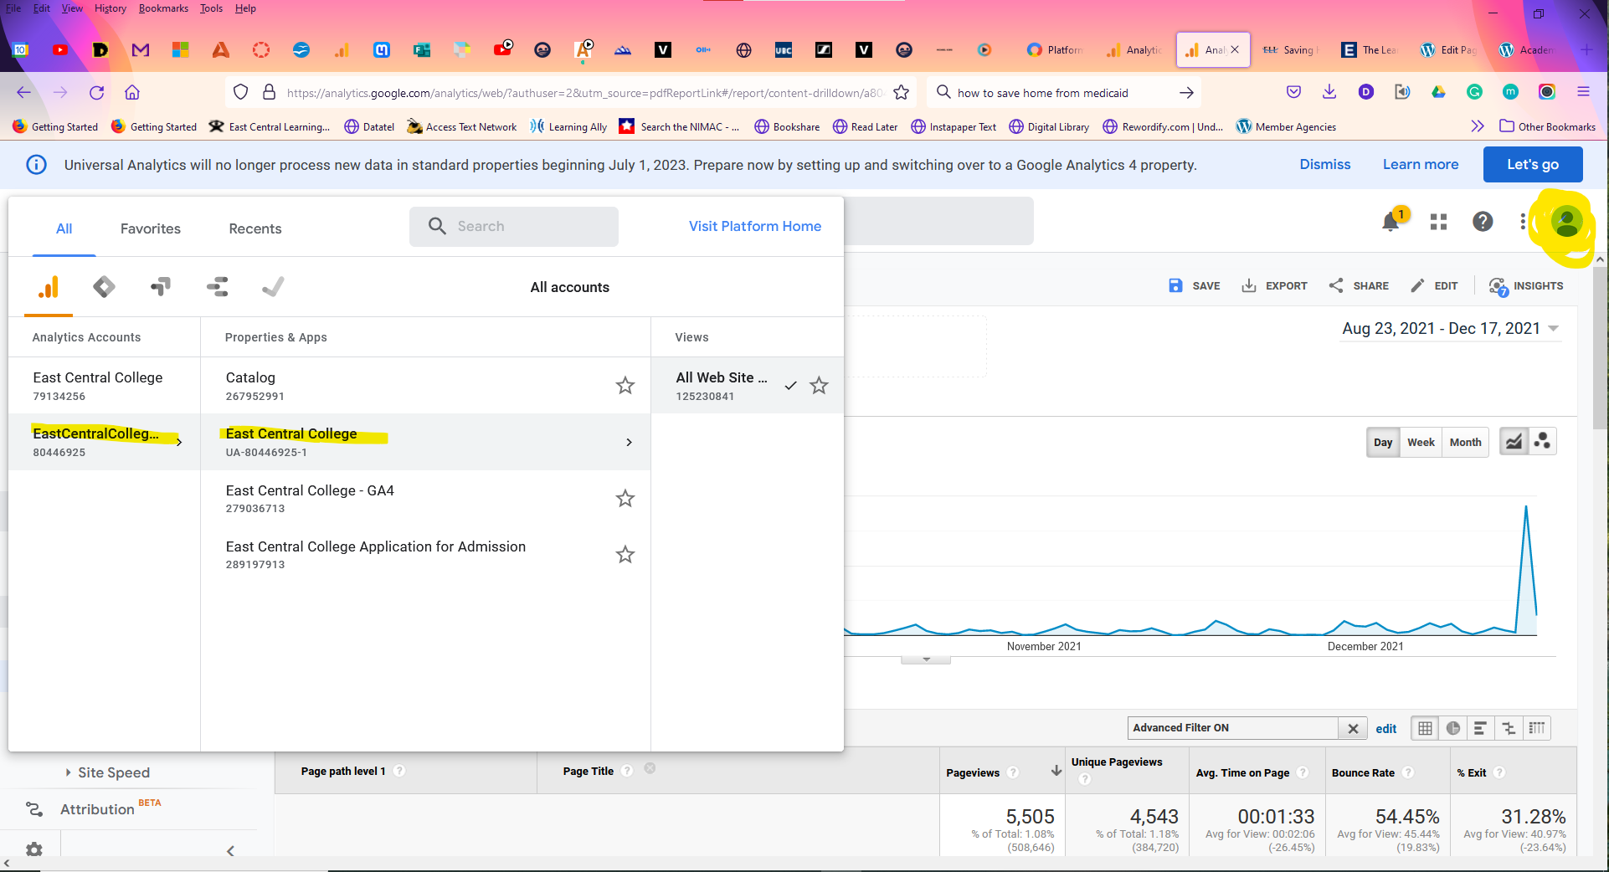
Task: Toggle the chart collapse handle
Action: (x=926, y=659)
